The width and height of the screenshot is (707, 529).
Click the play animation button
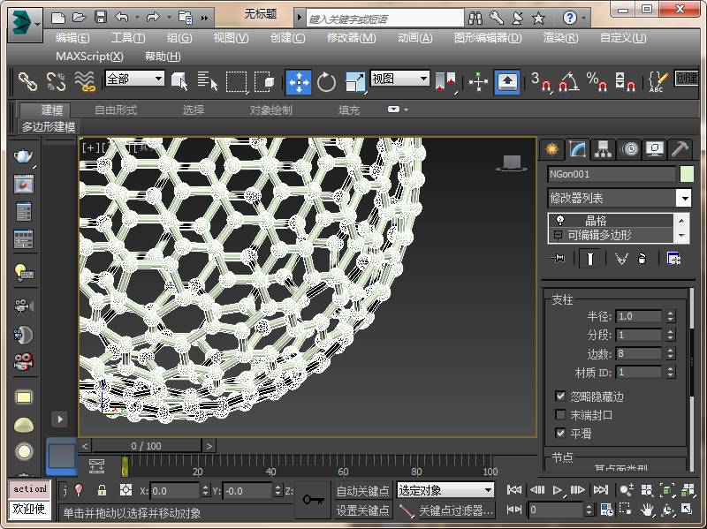click(558, 490)
